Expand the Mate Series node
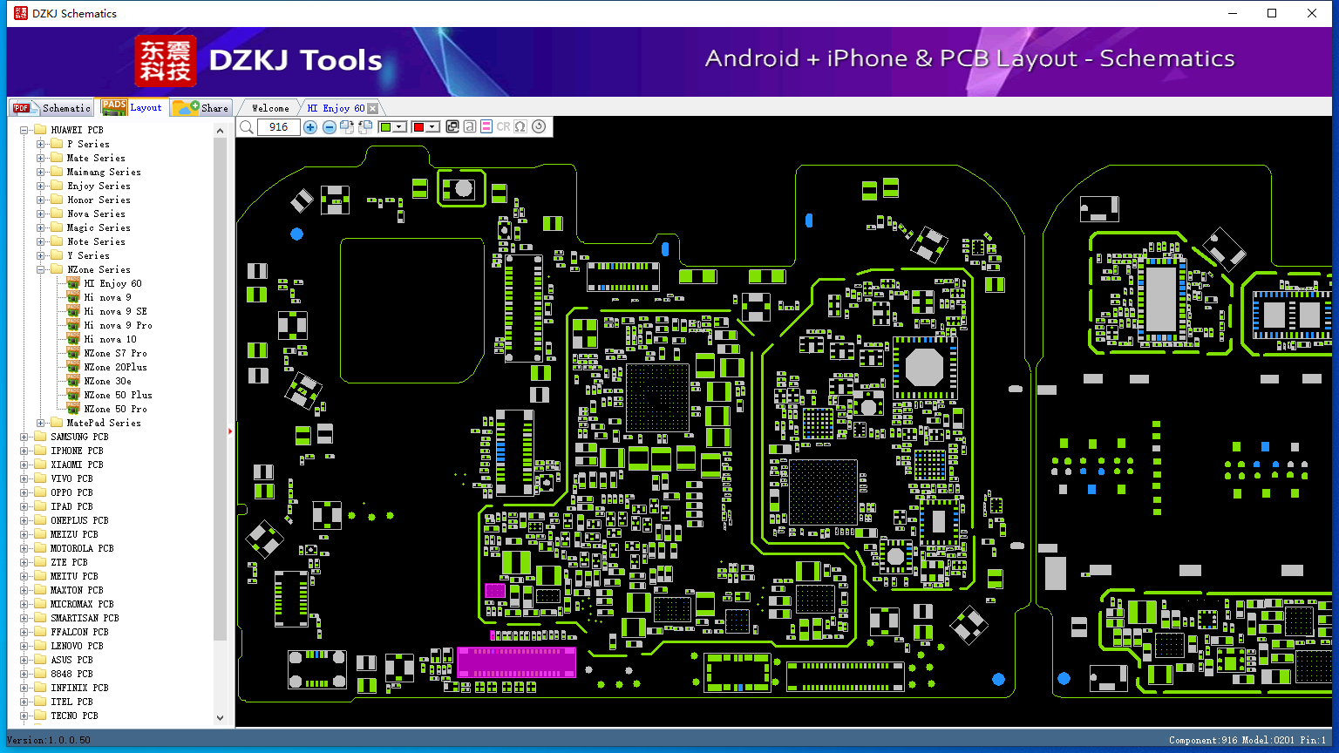The image size is (1339, 753). (41, 158)
